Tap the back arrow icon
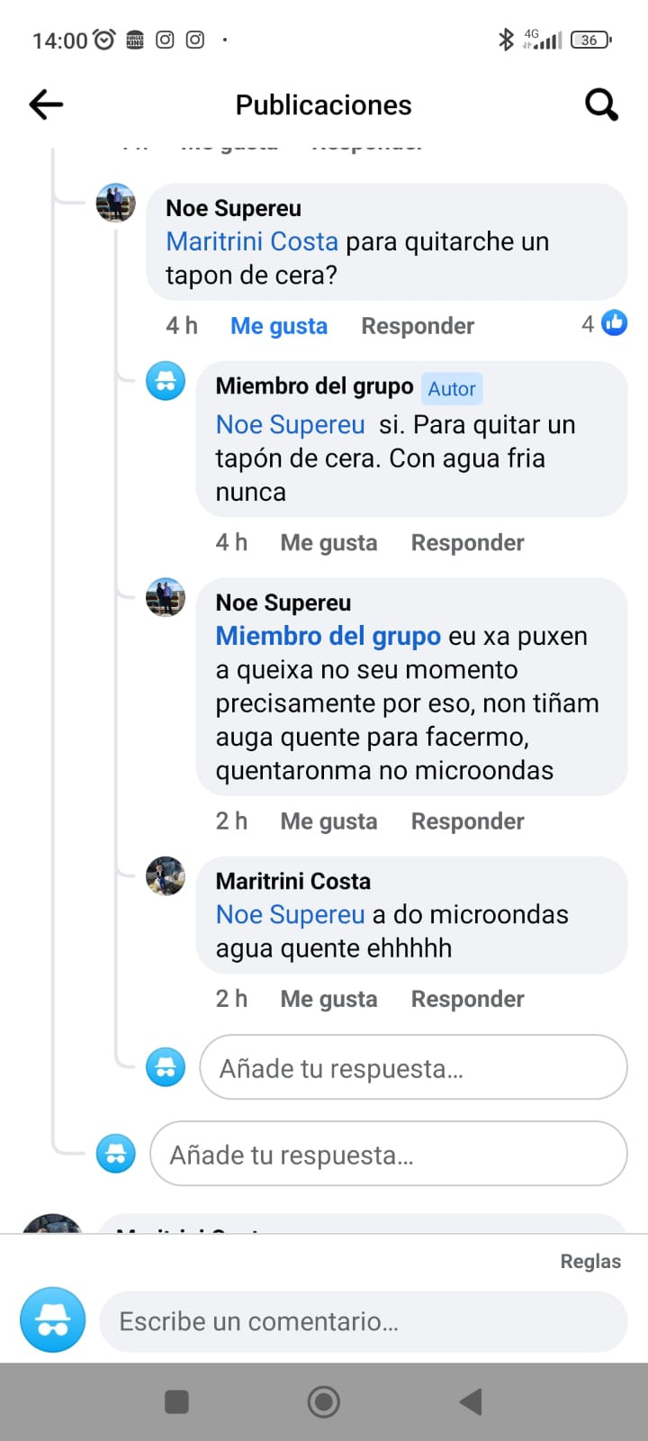648x1441 pixels. (46, 105)
